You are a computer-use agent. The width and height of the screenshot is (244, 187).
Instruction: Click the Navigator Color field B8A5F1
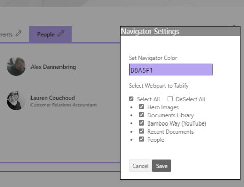[171, 70]
